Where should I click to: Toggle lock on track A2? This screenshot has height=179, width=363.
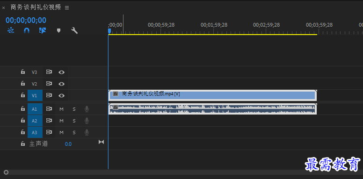[x=22, y=120]
